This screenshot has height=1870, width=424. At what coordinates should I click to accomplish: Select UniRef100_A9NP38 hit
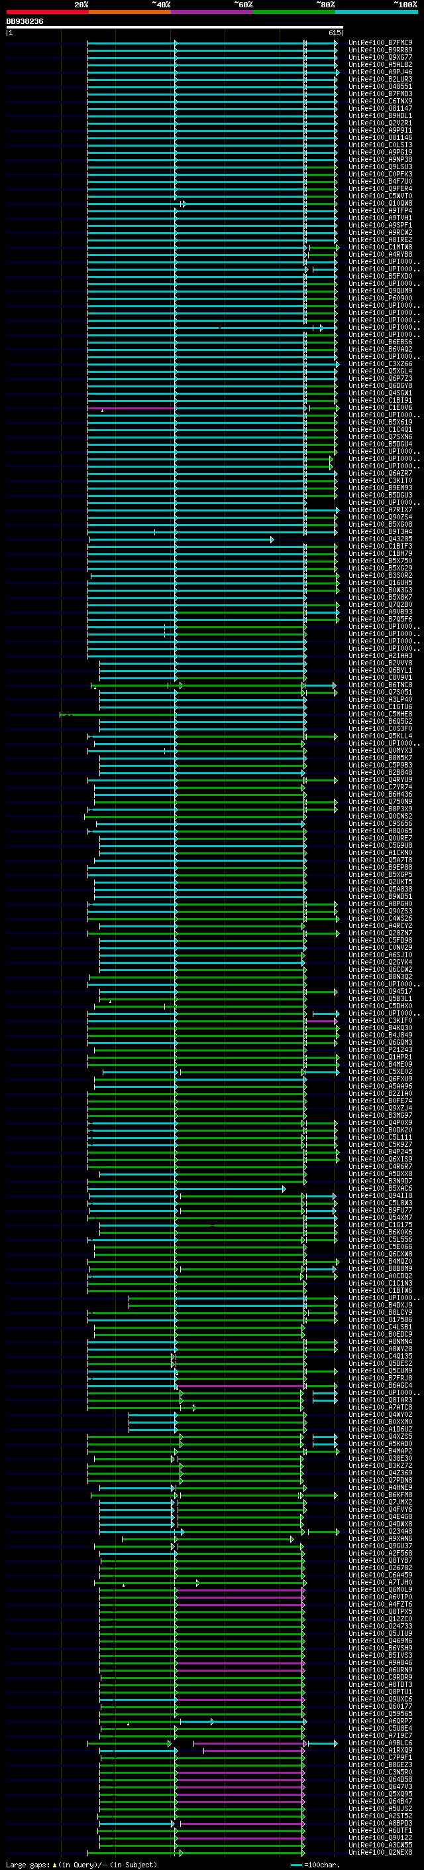pos(380,160)
